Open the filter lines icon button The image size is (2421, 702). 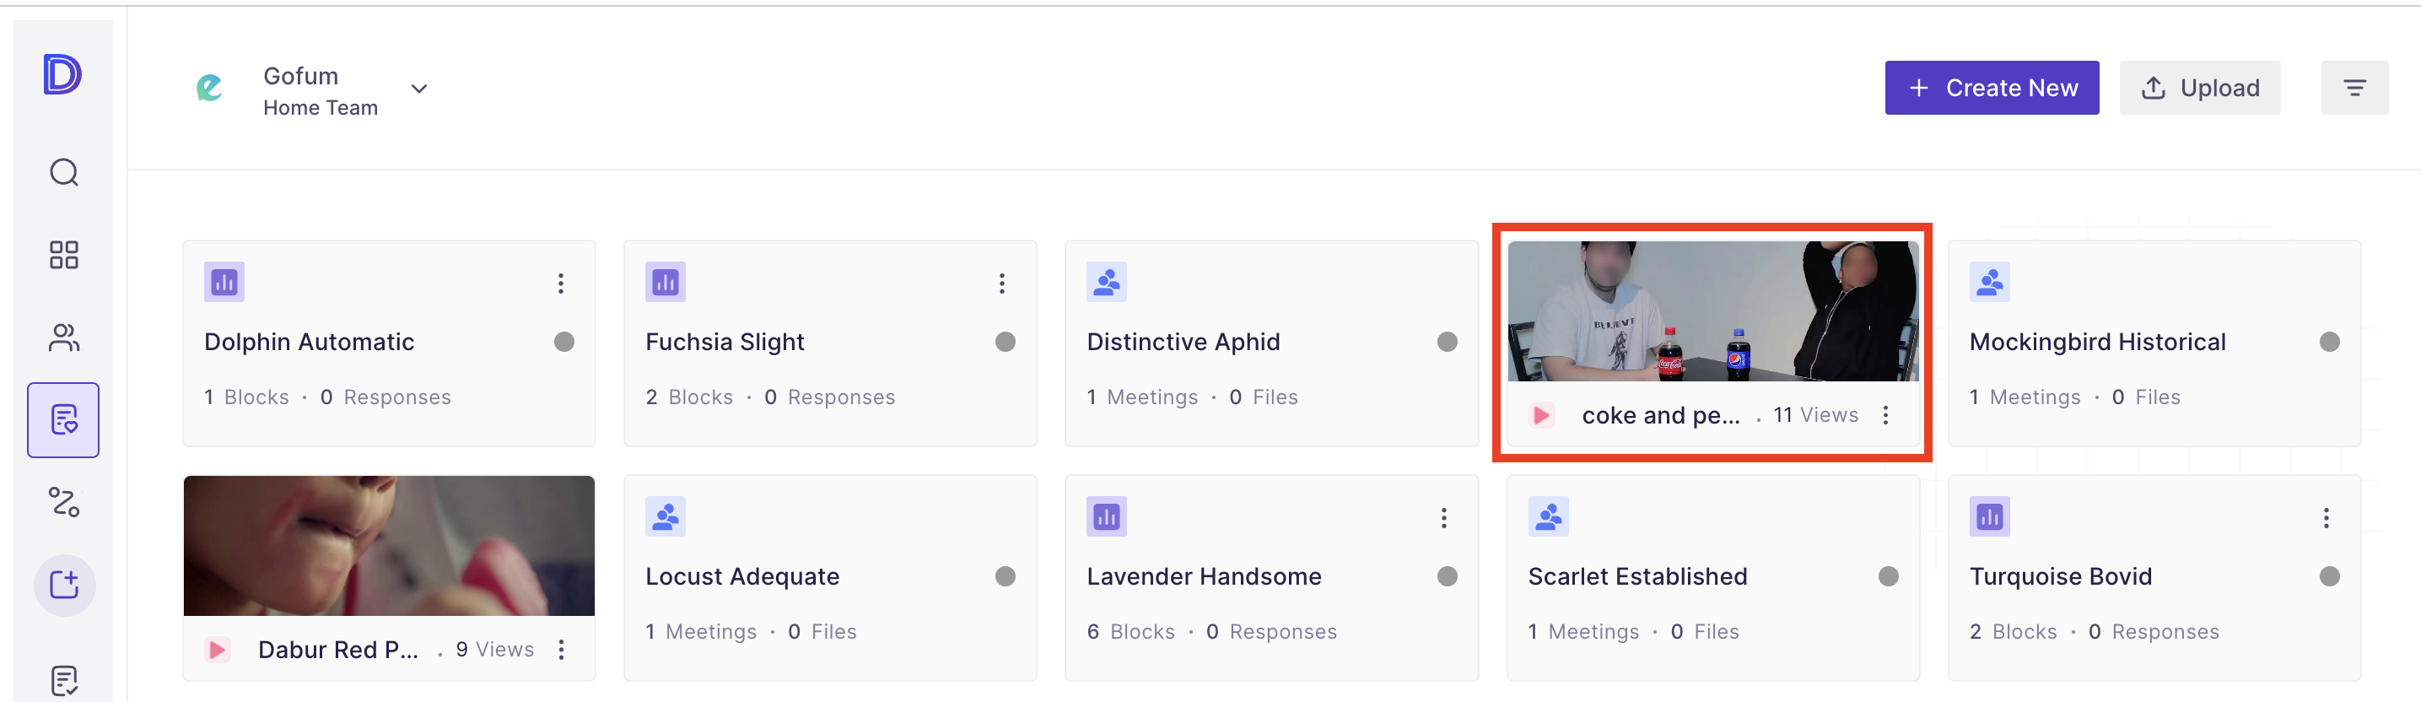click(2354, 89)
